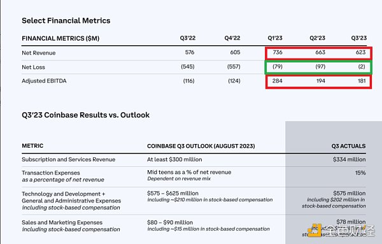Select the Subscription and Services Revenue row

coord(194,159)
